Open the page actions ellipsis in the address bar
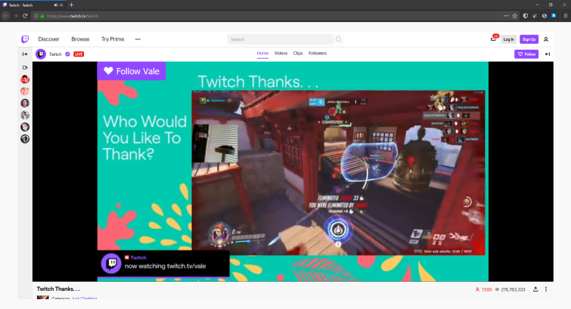Image resolution: width=571 pixels, height=309 pixels. pyautogui.click(x=506, y=16)
